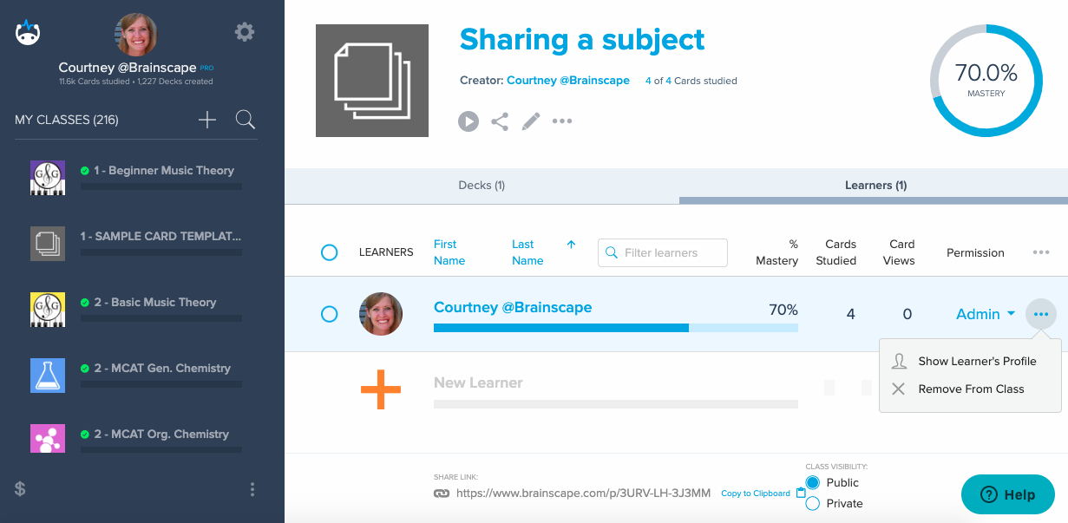
Task: Click the % Mastery column header
Action: click(776, 252)
